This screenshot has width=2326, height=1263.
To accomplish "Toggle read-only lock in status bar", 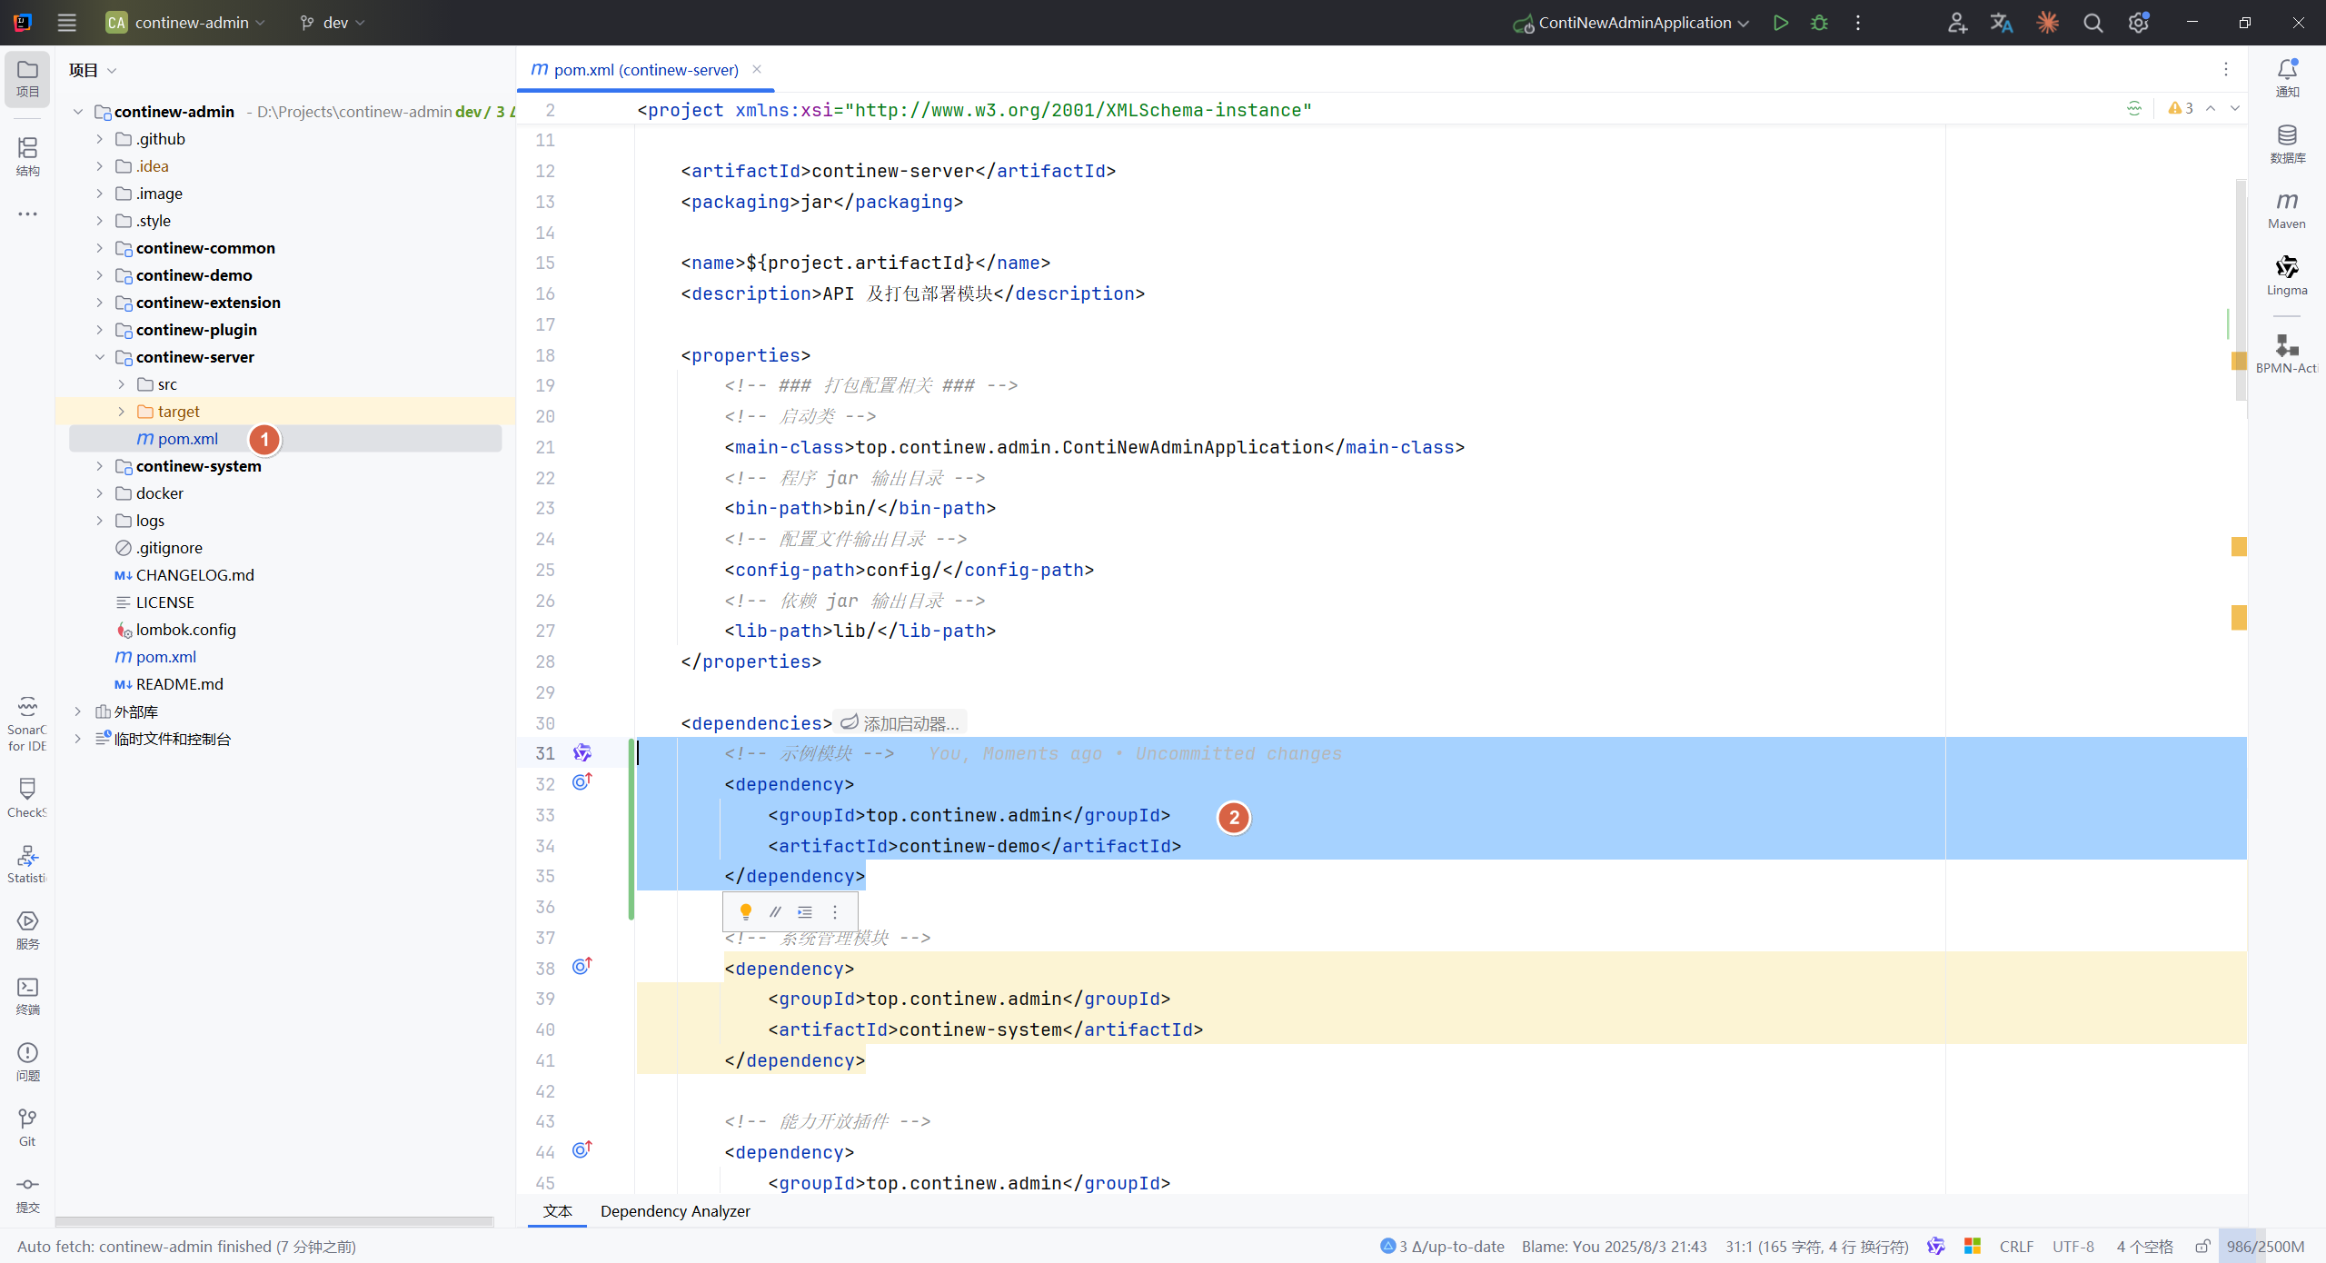I will (x=2202, y=1247).
